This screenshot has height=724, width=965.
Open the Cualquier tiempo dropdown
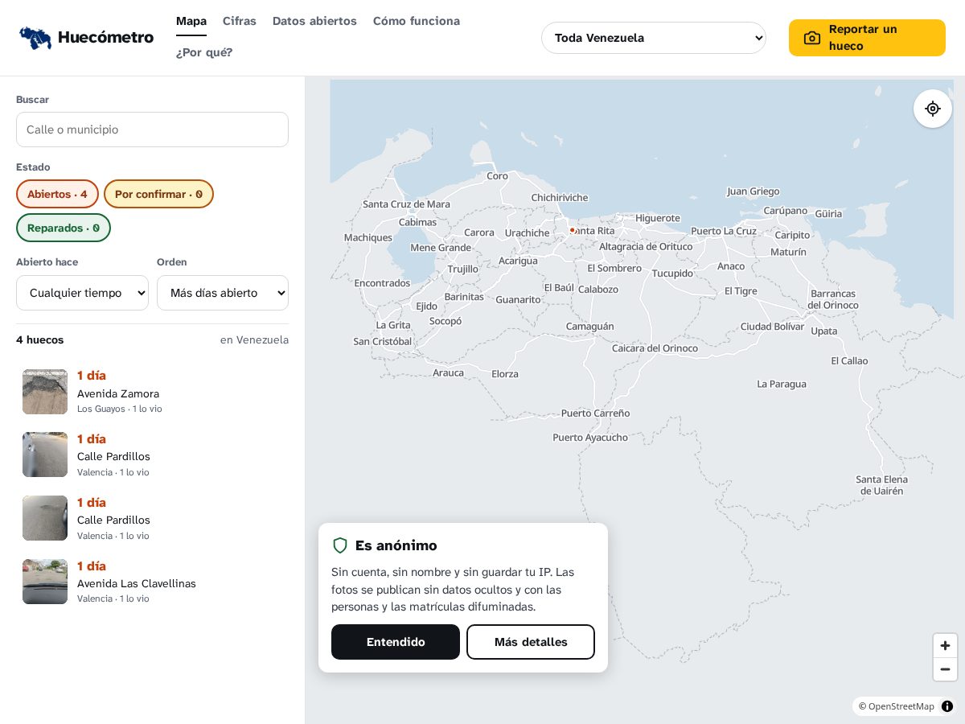[x=82, y=293]
